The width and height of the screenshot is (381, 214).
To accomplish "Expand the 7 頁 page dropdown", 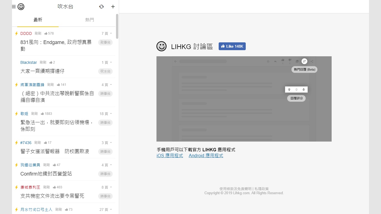I will (107, 33).
